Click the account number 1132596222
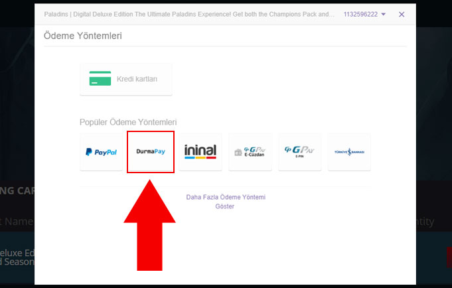The width and height of the screenshot is (452, 288). click(360, 14)
